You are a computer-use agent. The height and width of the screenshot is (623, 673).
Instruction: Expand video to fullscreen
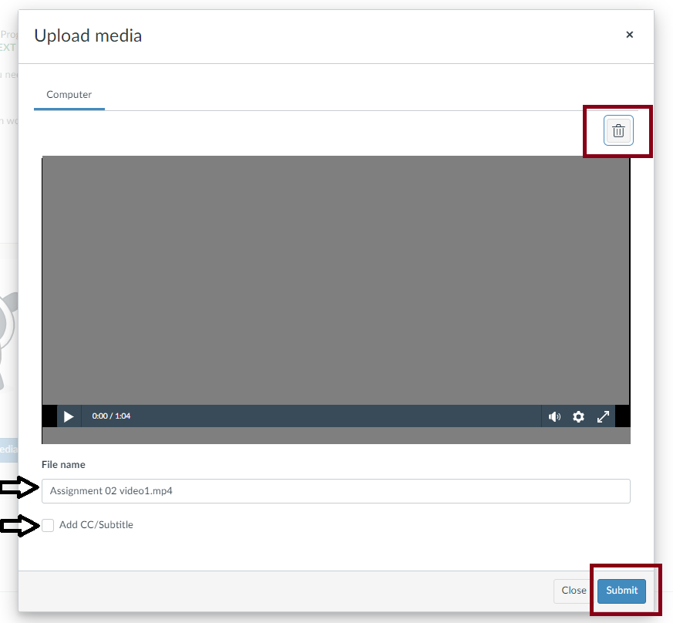pos(603,416)
